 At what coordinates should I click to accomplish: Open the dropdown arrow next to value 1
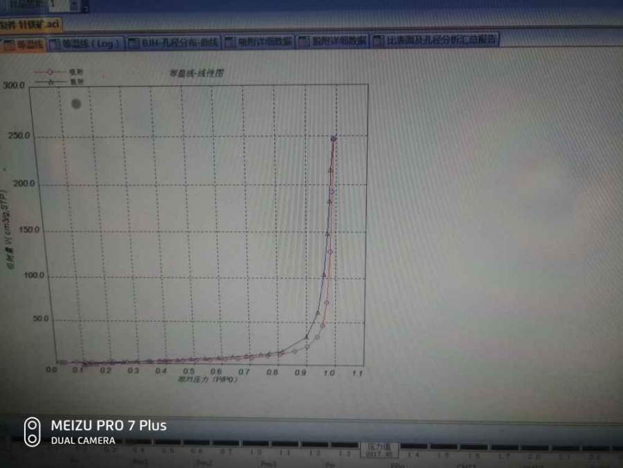74,5
